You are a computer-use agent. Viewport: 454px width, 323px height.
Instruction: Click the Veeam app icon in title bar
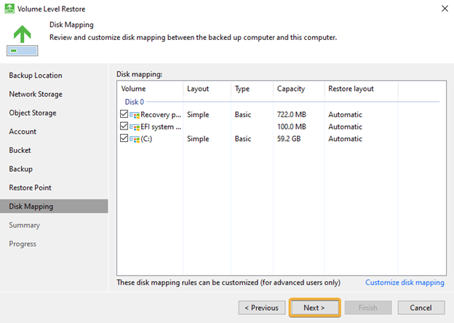(x=9, y=9)
